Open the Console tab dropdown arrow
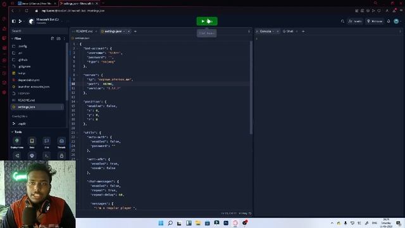This screenshot has width=405, height=228. coord(273,31)
